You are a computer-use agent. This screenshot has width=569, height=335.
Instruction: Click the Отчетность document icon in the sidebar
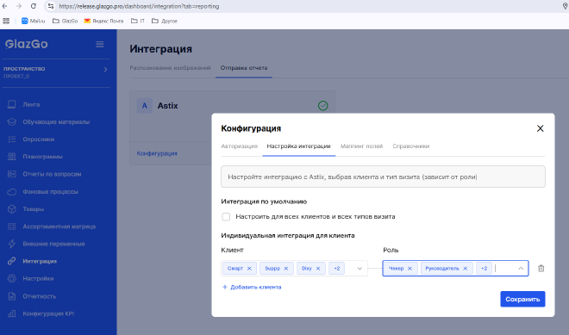pyautogui.click(x=11, y=296)
